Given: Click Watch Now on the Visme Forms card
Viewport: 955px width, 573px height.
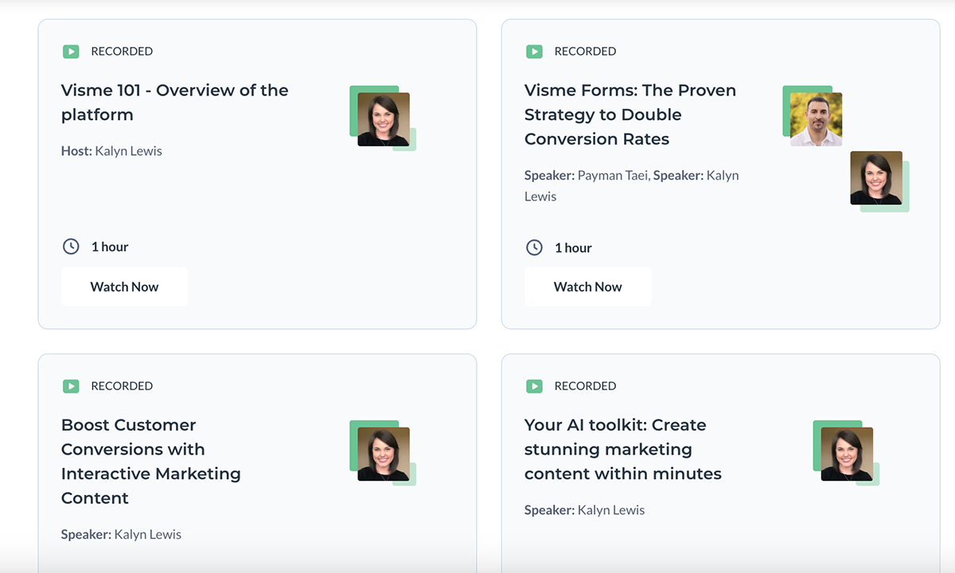Looking at the screenshot, I should (x=587, y=286).
